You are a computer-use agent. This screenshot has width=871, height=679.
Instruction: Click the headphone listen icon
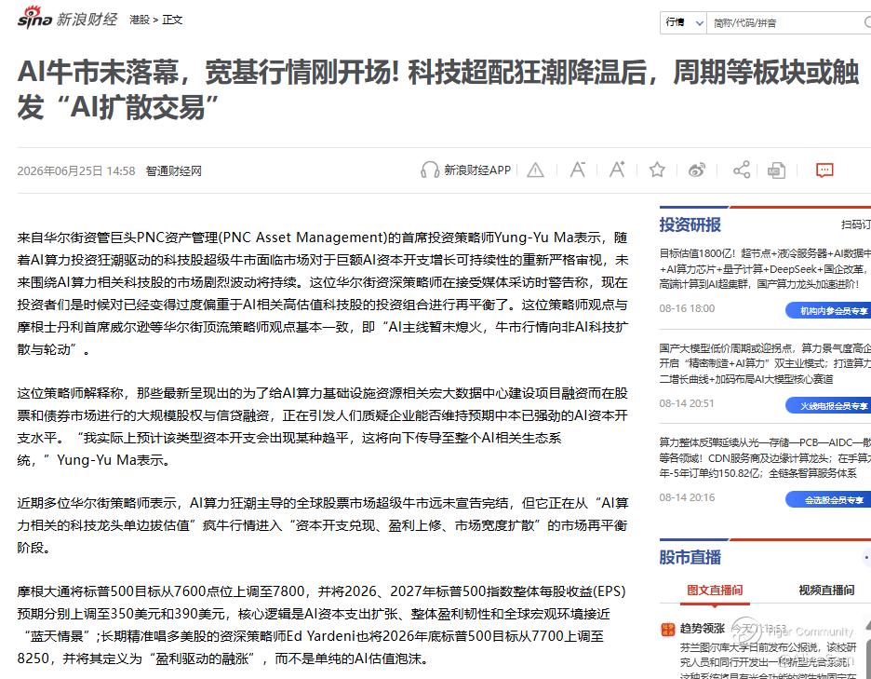[x=430, y=170]
